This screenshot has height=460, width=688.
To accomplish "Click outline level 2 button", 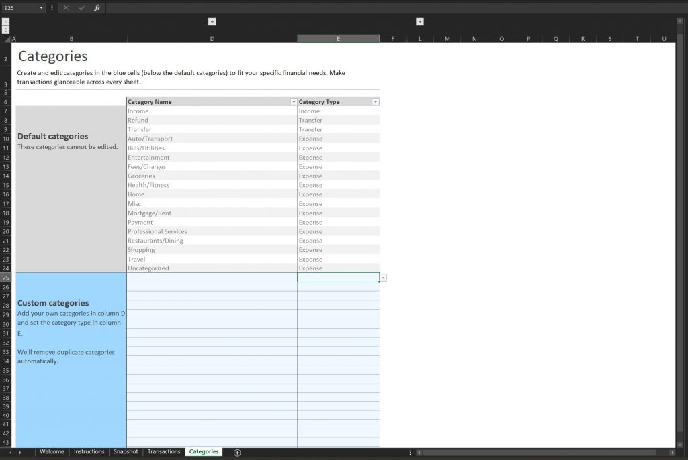I will click(6, 30).
